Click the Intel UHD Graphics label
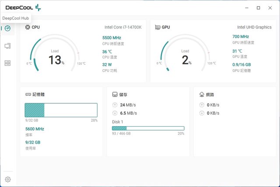Screen dimensions: 280x187 [254, 27]
